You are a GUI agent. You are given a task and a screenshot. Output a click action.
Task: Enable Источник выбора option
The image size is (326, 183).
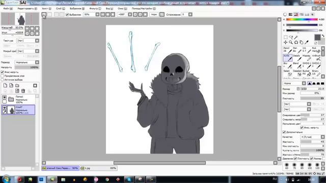click(x=3, y=80)
